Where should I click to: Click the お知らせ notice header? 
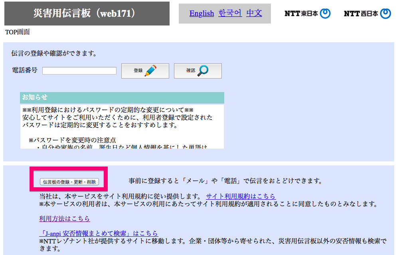coord(122,98)
